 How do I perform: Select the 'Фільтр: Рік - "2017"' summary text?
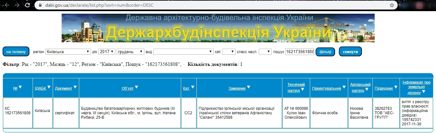(x=92, y=64)
